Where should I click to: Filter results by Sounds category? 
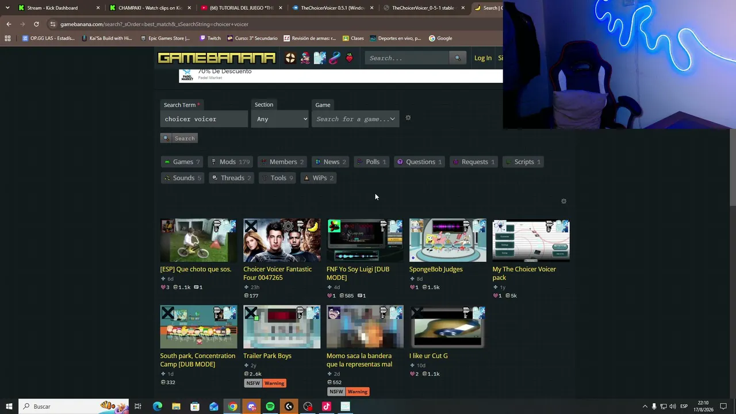tap(182, 178)
